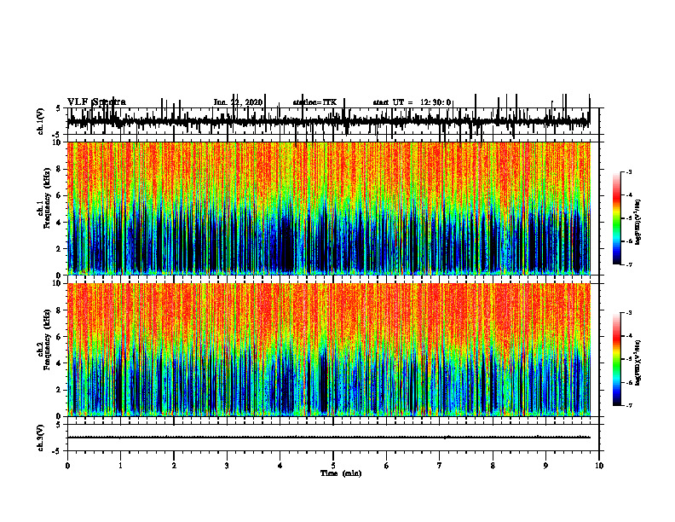Click the "Jan. 22, 2020" date label

click(238, 102)
